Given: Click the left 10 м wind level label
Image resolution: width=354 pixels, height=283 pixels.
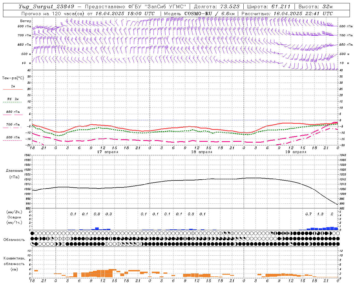Looking at the screenshot, I should click(x=26, y=63).
